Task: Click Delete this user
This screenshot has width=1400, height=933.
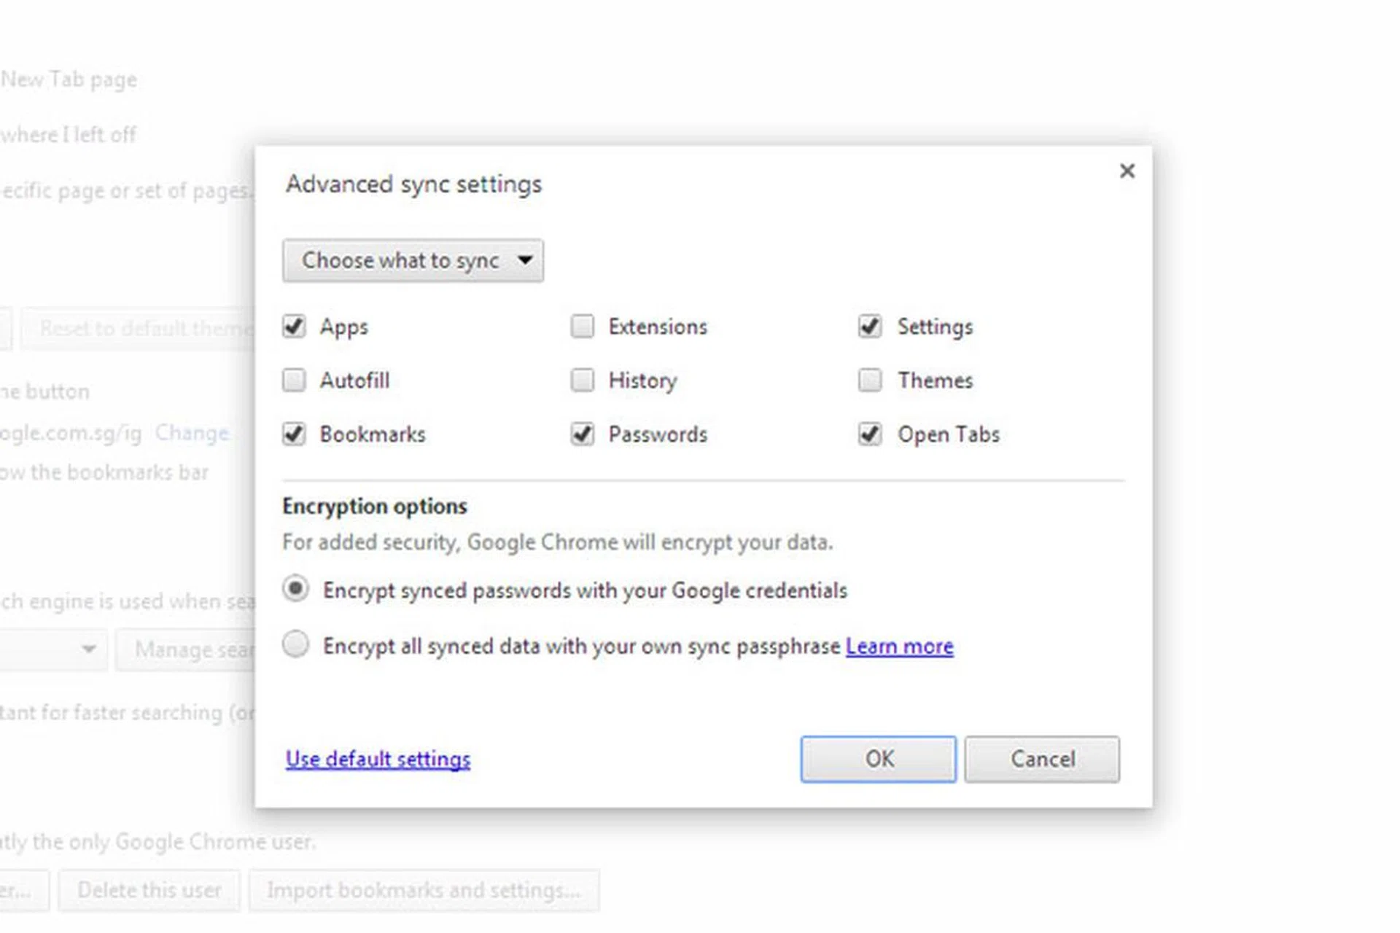Action: click(149, 890)
